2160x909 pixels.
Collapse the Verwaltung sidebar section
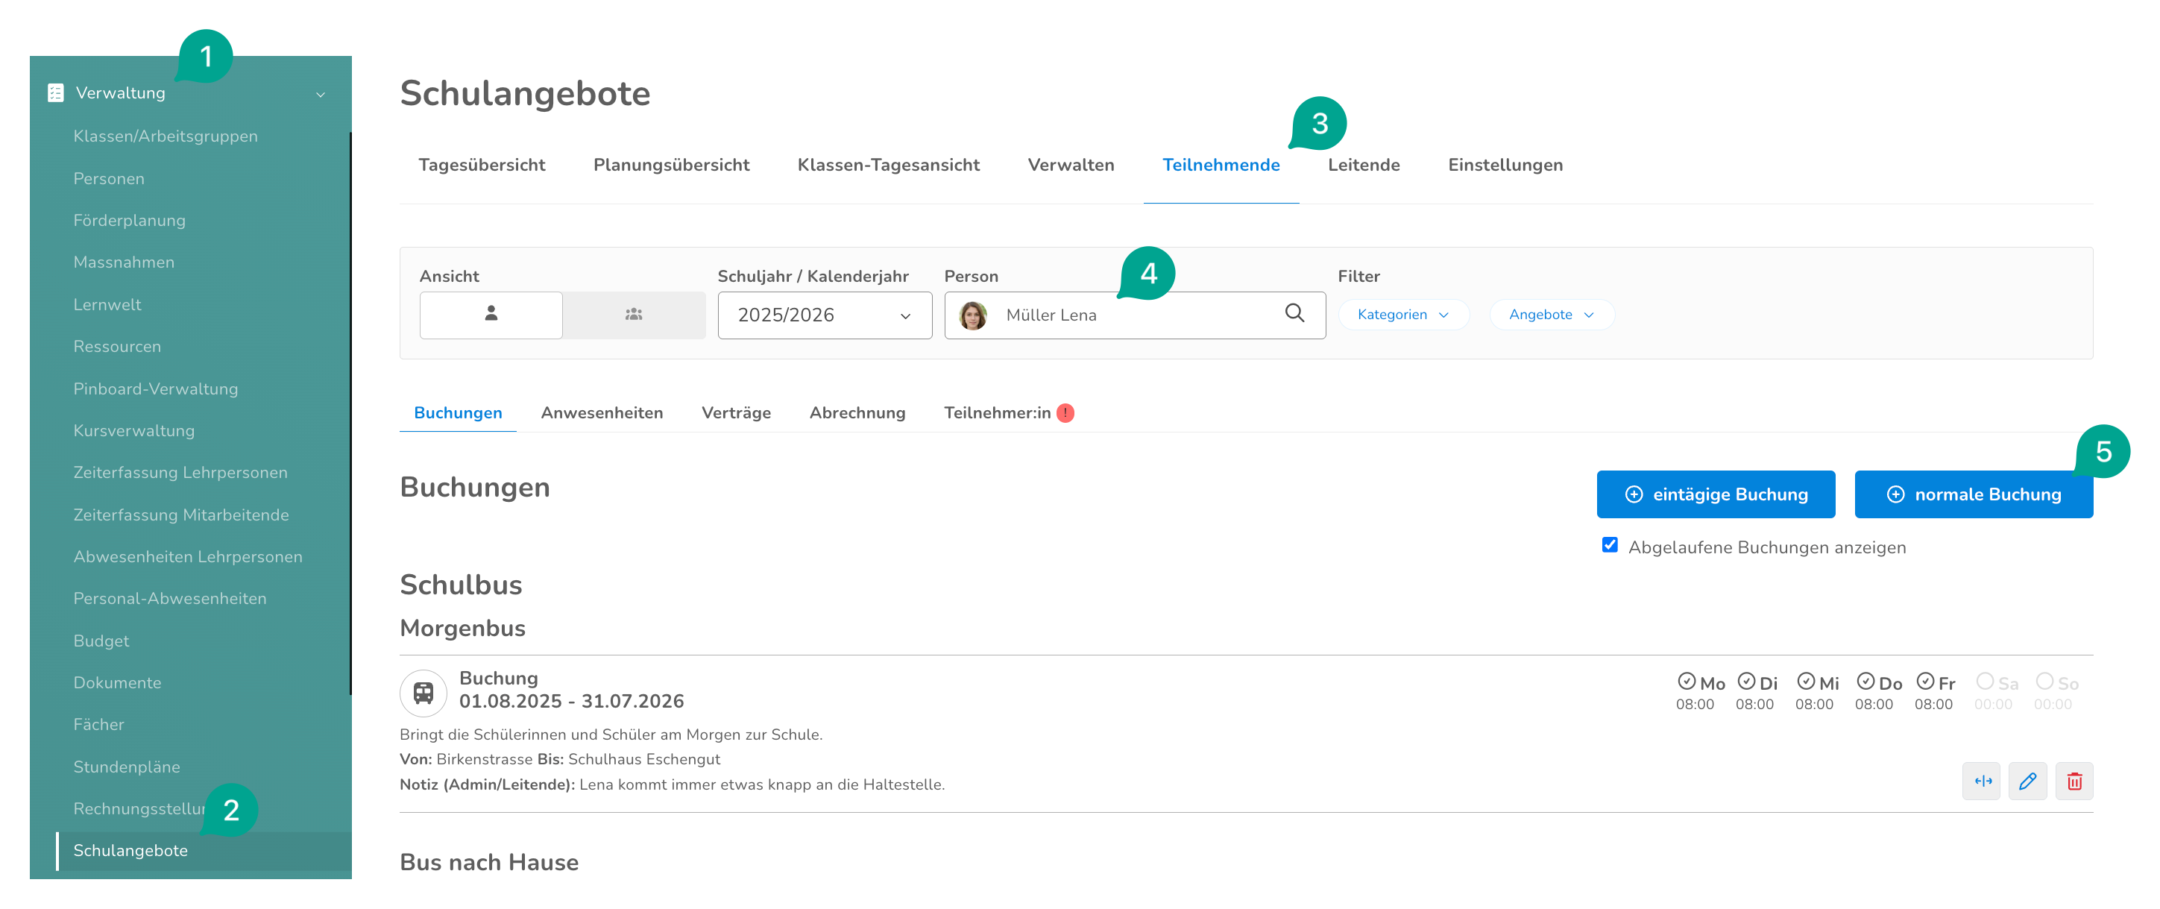tap(321, 94)
